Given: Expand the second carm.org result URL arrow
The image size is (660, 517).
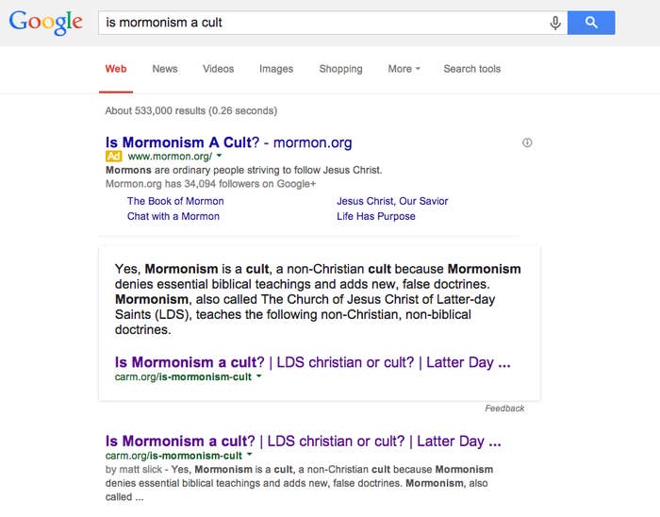Looking at the screenshot, I should 249,455.
